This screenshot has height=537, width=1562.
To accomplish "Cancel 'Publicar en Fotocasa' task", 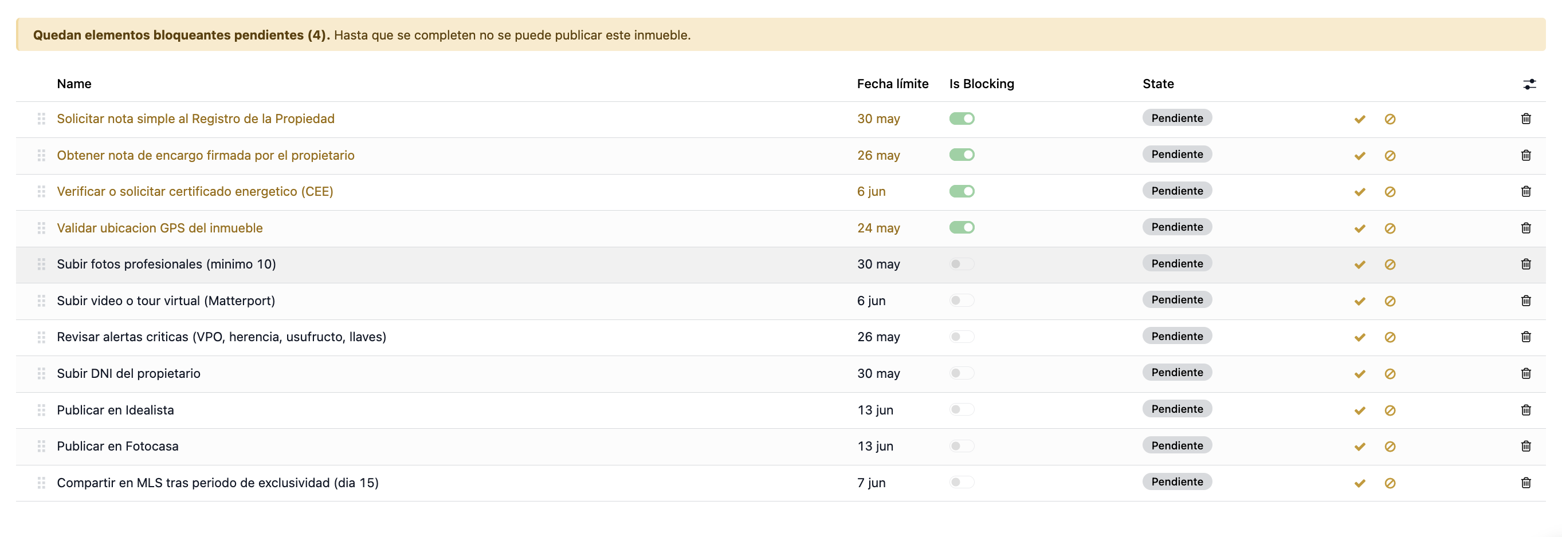I will click(1390, 447).
